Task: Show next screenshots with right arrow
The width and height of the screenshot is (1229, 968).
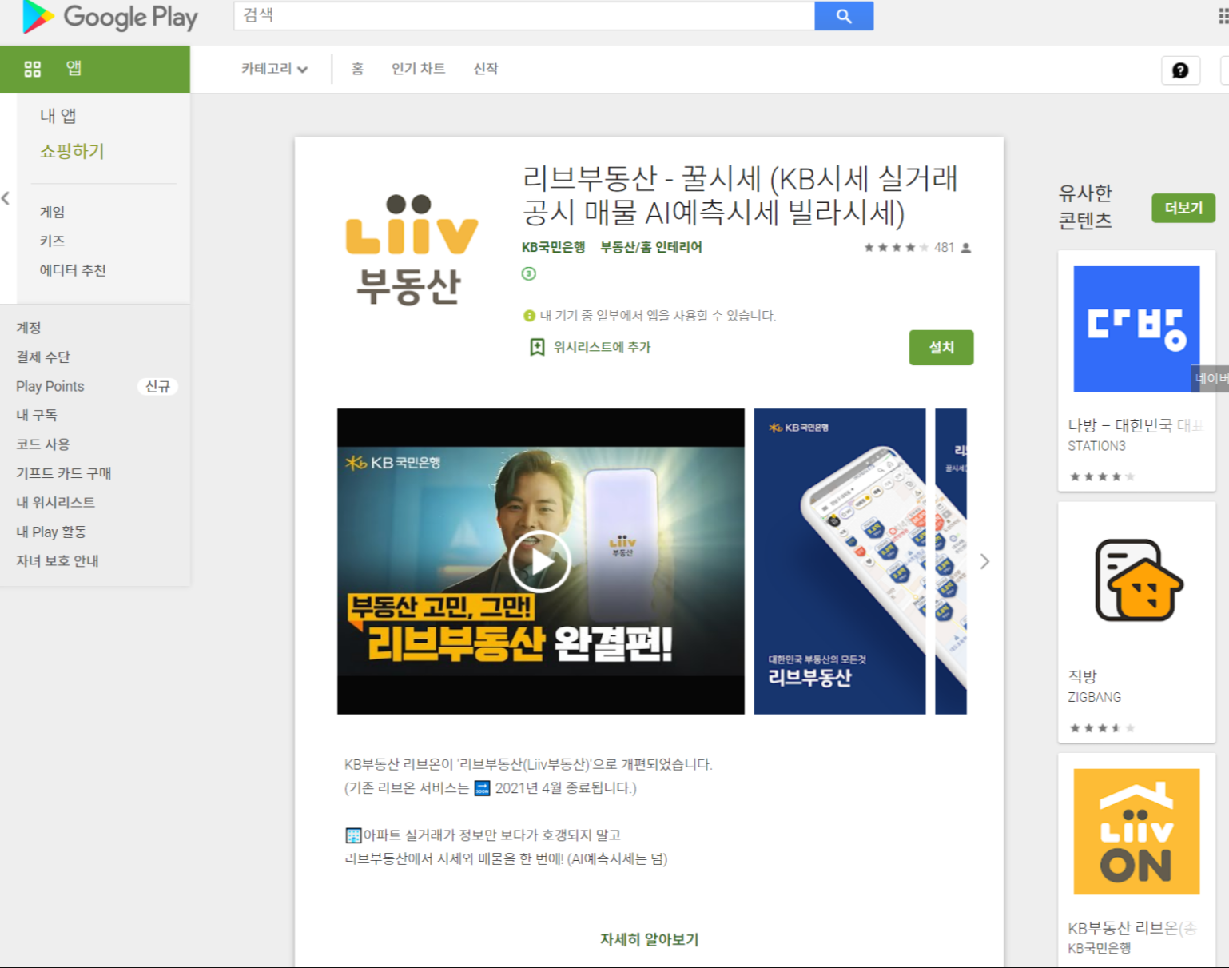Action: (x=984, y=562)
